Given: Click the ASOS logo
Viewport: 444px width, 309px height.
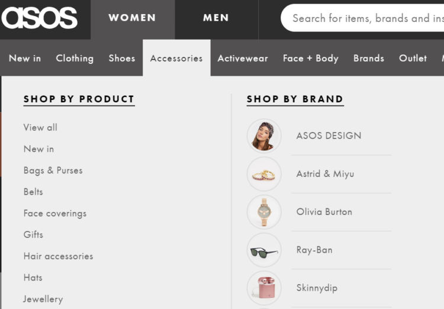Looking at the screenshot, I should pos(40,18).
